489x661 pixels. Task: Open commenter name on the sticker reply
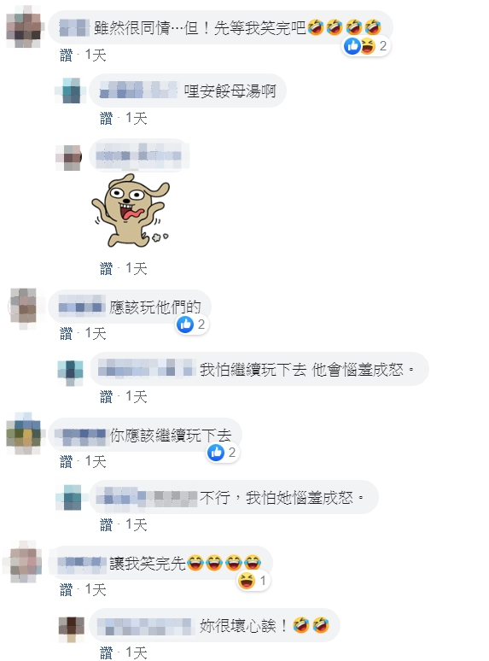click(138, 155)
